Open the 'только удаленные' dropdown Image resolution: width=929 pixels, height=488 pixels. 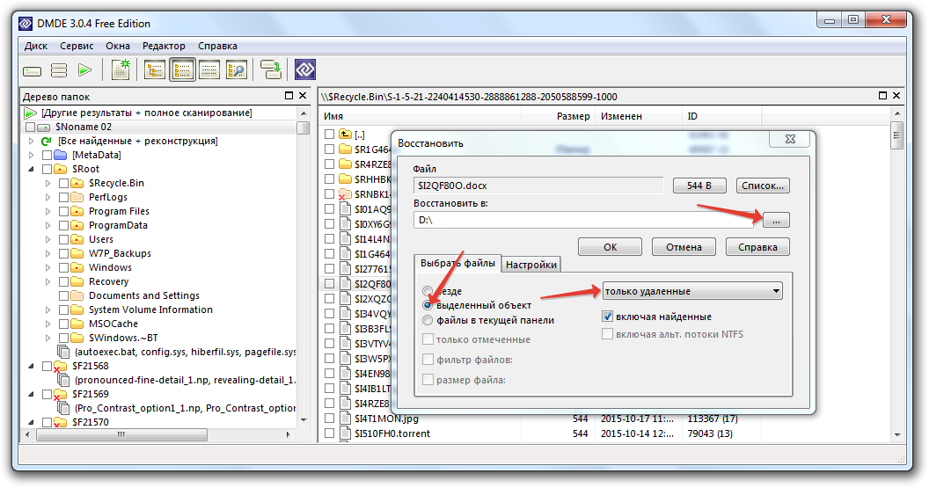click(x=692, y=291)
